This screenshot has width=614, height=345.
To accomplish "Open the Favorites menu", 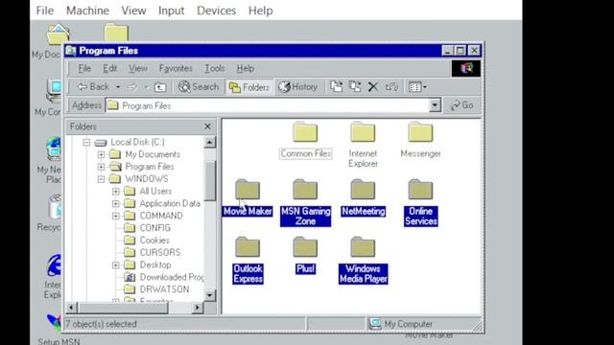I will point(176,68).
